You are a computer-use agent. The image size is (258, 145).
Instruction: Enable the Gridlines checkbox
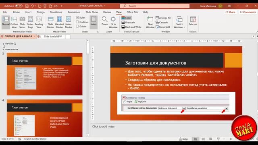tap(77, 22)
